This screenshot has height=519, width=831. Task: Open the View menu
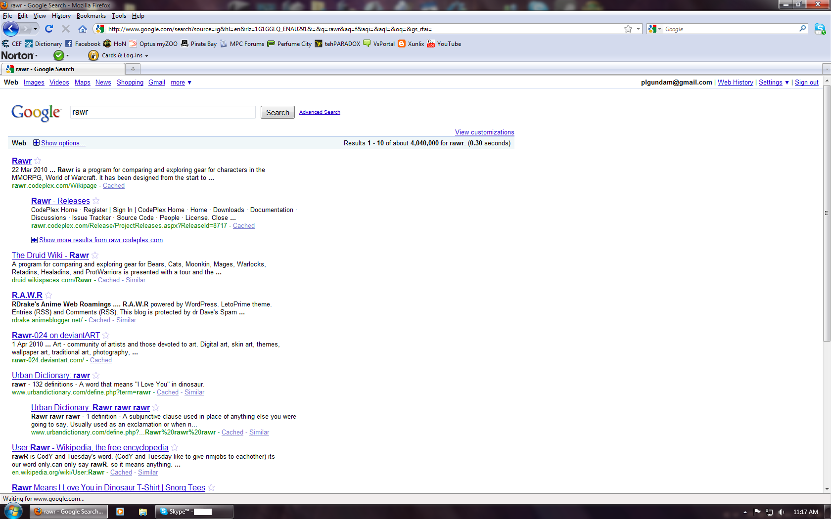40,16
